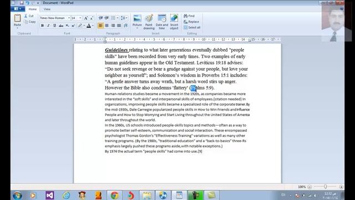The image size is (355, 200).
Task: Open the Windows Start menu
Action: coord(17,195)
